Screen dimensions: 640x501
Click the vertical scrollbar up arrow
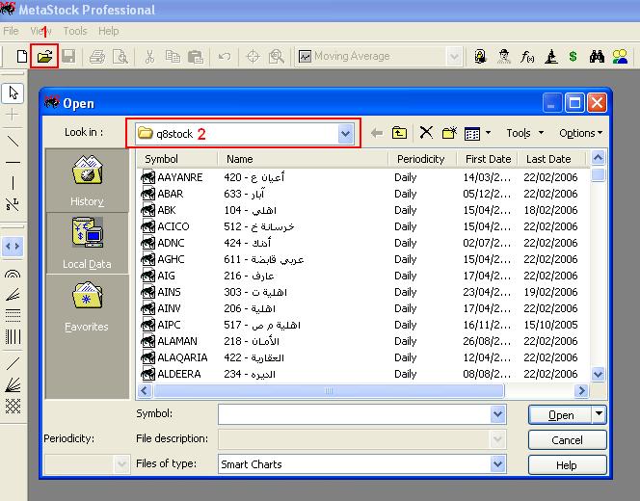(598, 157)
